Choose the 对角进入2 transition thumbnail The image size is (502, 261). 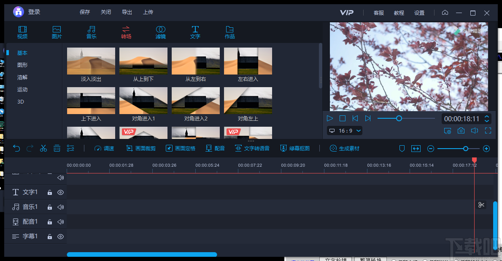click(x=196, y=101)
